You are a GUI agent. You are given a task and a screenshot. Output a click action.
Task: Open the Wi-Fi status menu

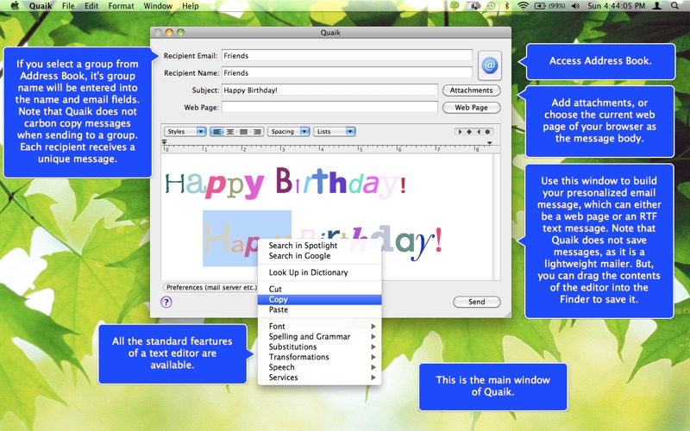[x=523, y=6]
